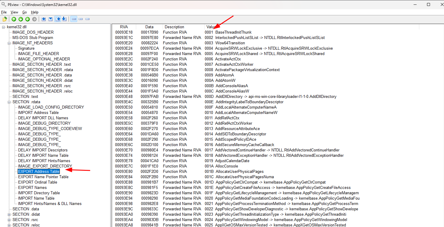444x227 pixels.
Task: Click the Description column header
Action: coord(174,27)
